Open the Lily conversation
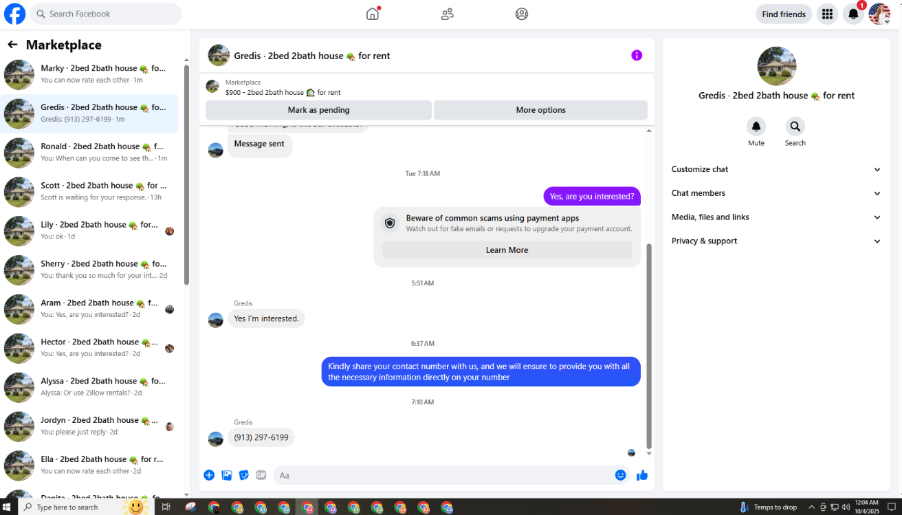Image resolution: width=902 pixels, height=515 pixels. click(89, 231)
